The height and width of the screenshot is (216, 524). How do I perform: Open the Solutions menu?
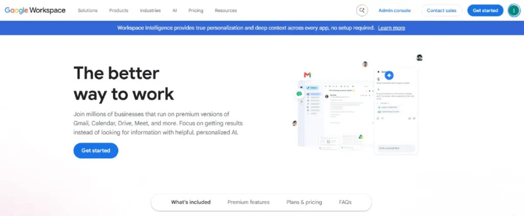88,10
